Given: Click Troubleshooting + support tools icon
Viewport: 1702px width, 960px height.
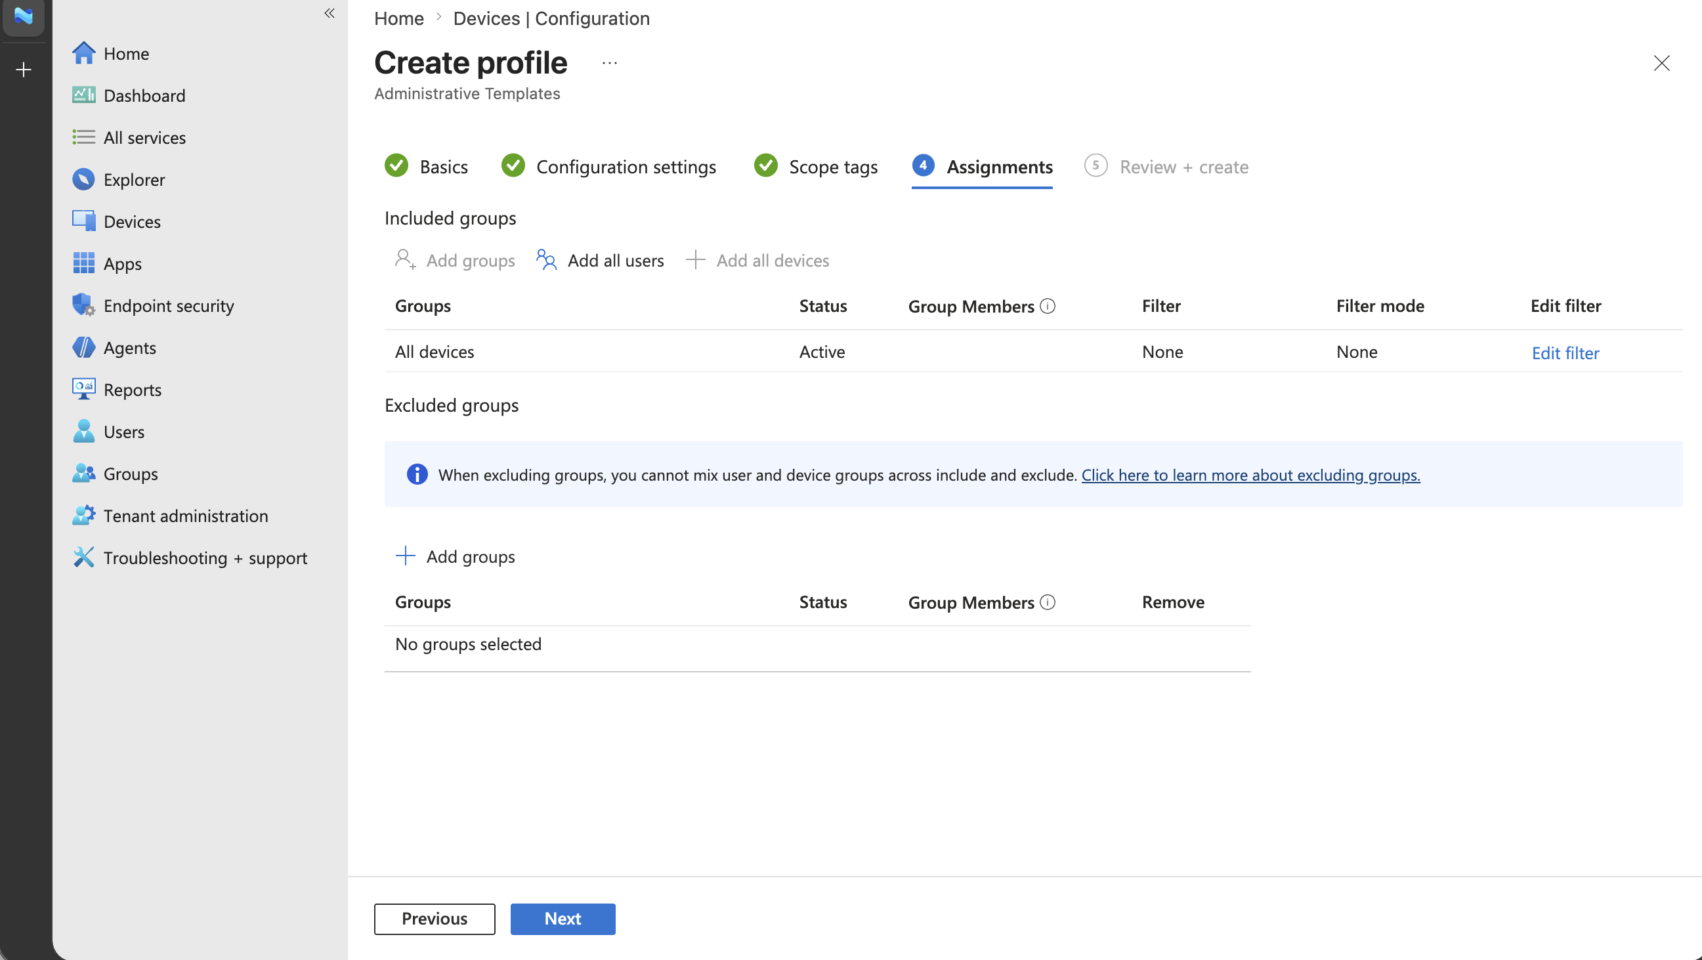Looking at the screenshot, I should tap(83, 557).
